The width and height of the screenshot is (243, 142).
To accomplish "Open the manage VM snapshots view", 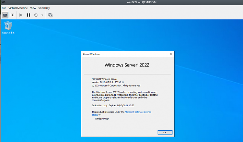I will tap(50, 15).
